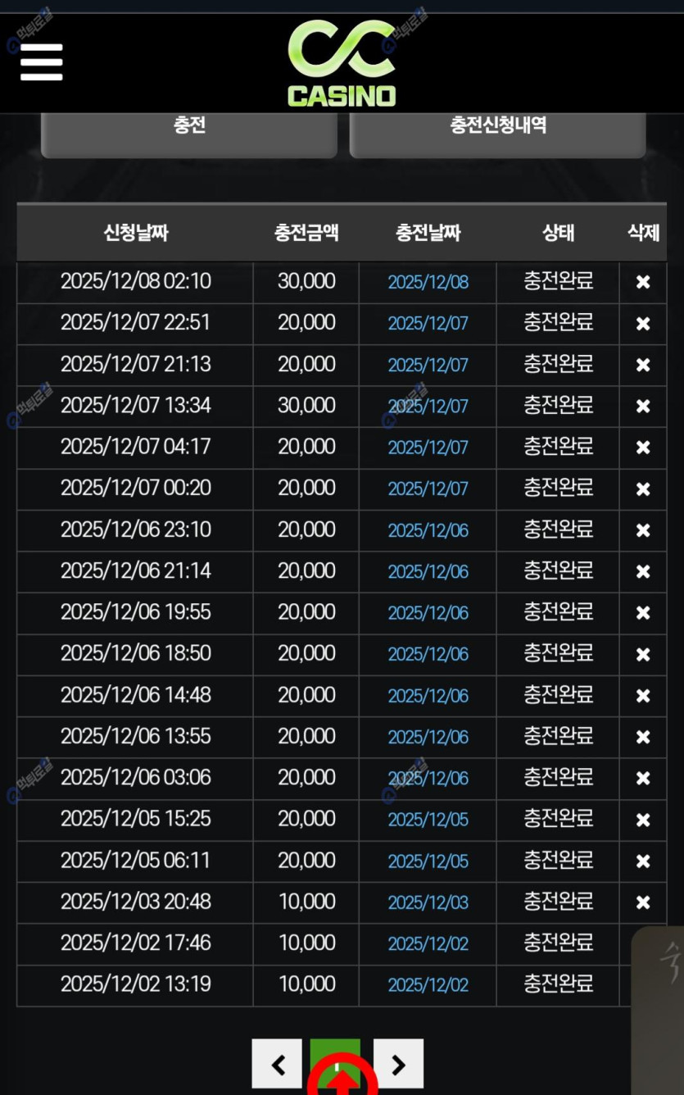Viewport: 684px width, 1095px height.
Task: Go to the next page arrow
Action: coord(398,1064)
